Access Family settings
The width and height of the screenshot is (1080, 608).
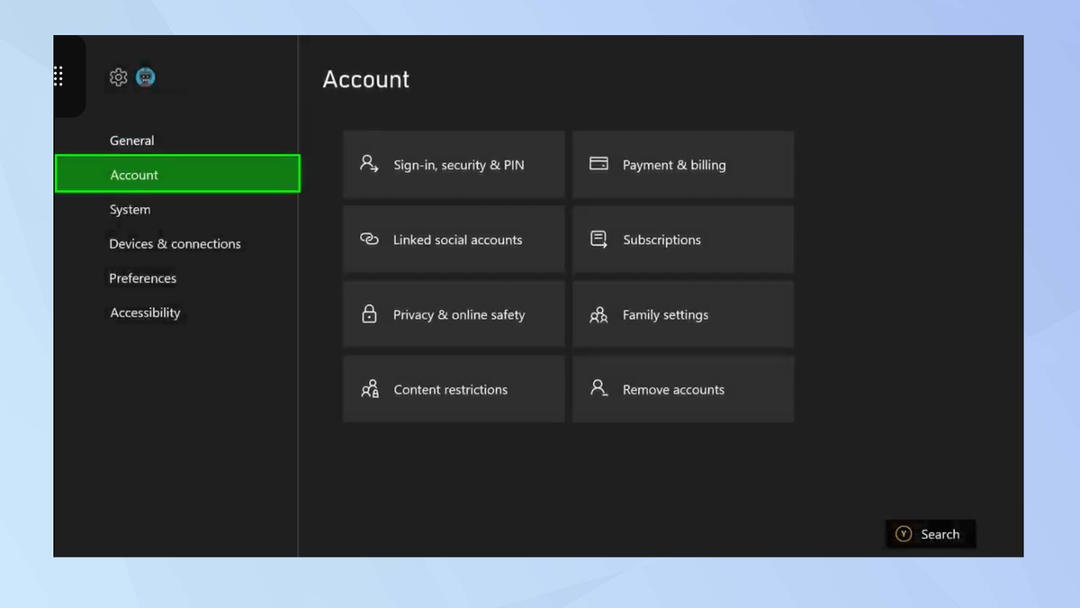[682, 314]
